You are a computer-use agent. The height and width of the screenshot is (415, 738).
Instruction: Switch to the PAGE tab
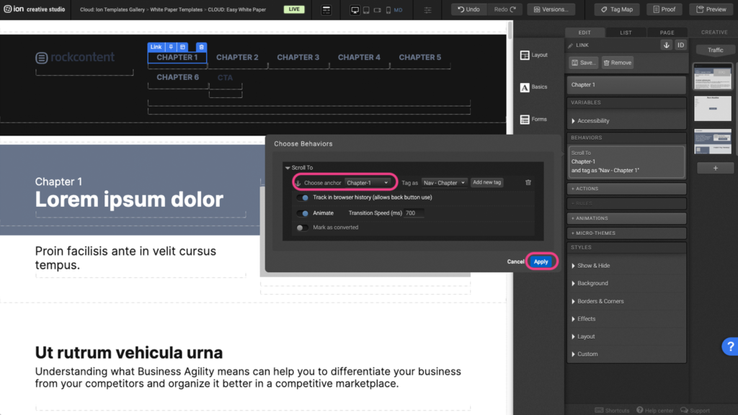coord(667,32)
